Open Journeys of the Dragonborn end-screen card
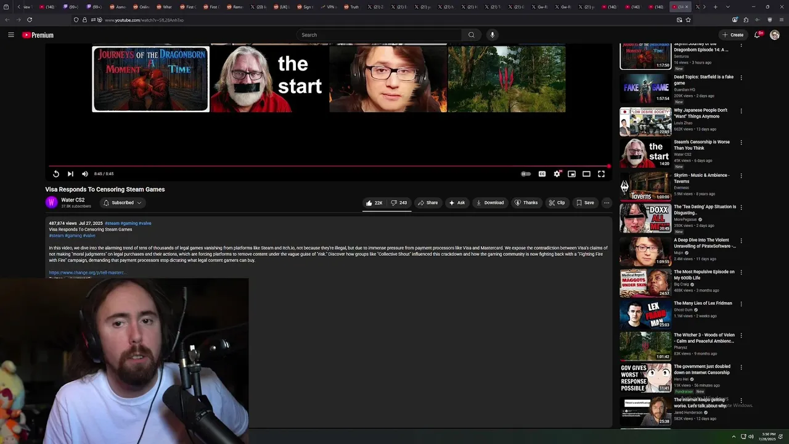Image resolution: width=789 pixels, height=444 pixels. pyautogui.click(x=150, y=79)
